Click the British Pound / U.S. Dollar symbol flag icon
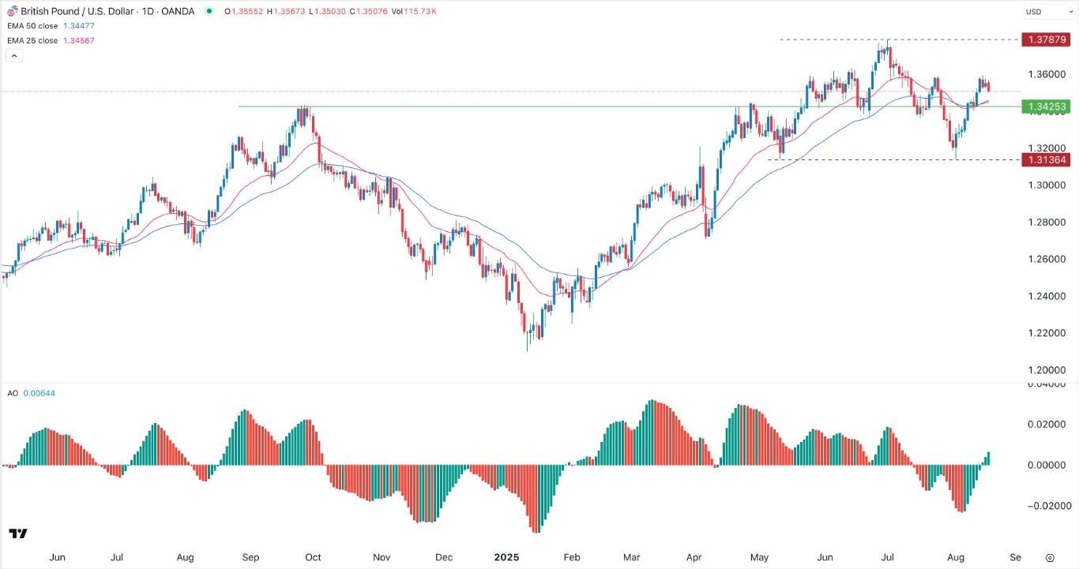This screenshot has width=1079, height=569. 13,11
